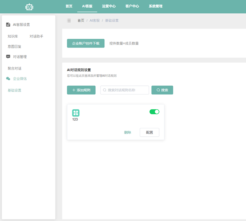Select the AI客服 top tab

[x=87, y=6]
